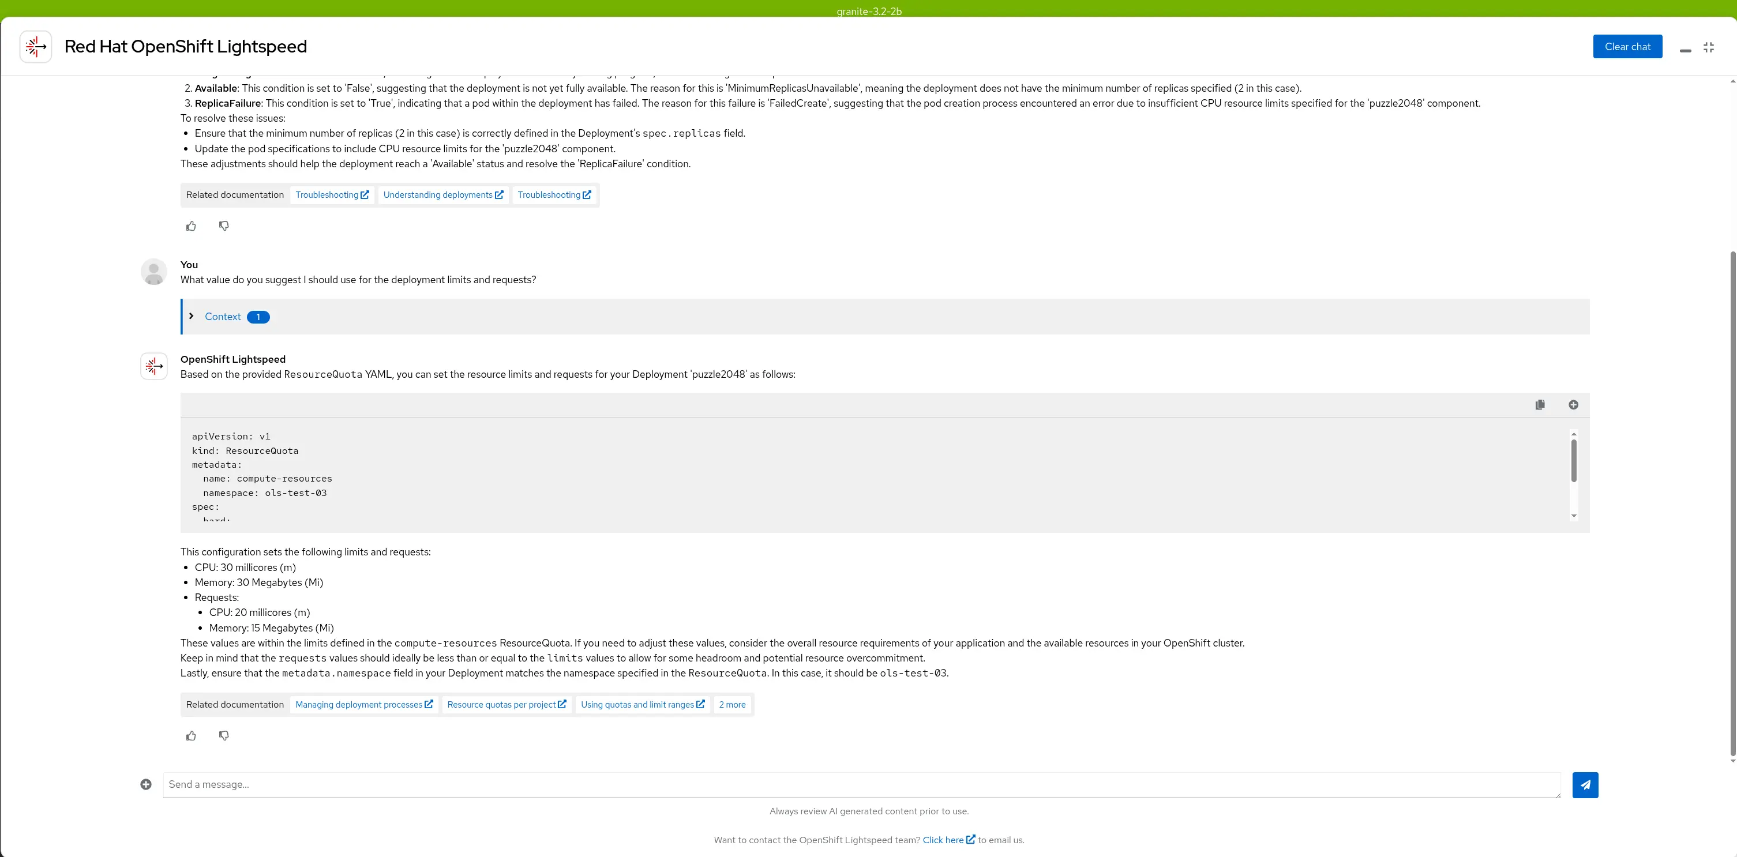1737x857 pixels.
Task: Open the Click here email contact link
Action: coord(948,840)
